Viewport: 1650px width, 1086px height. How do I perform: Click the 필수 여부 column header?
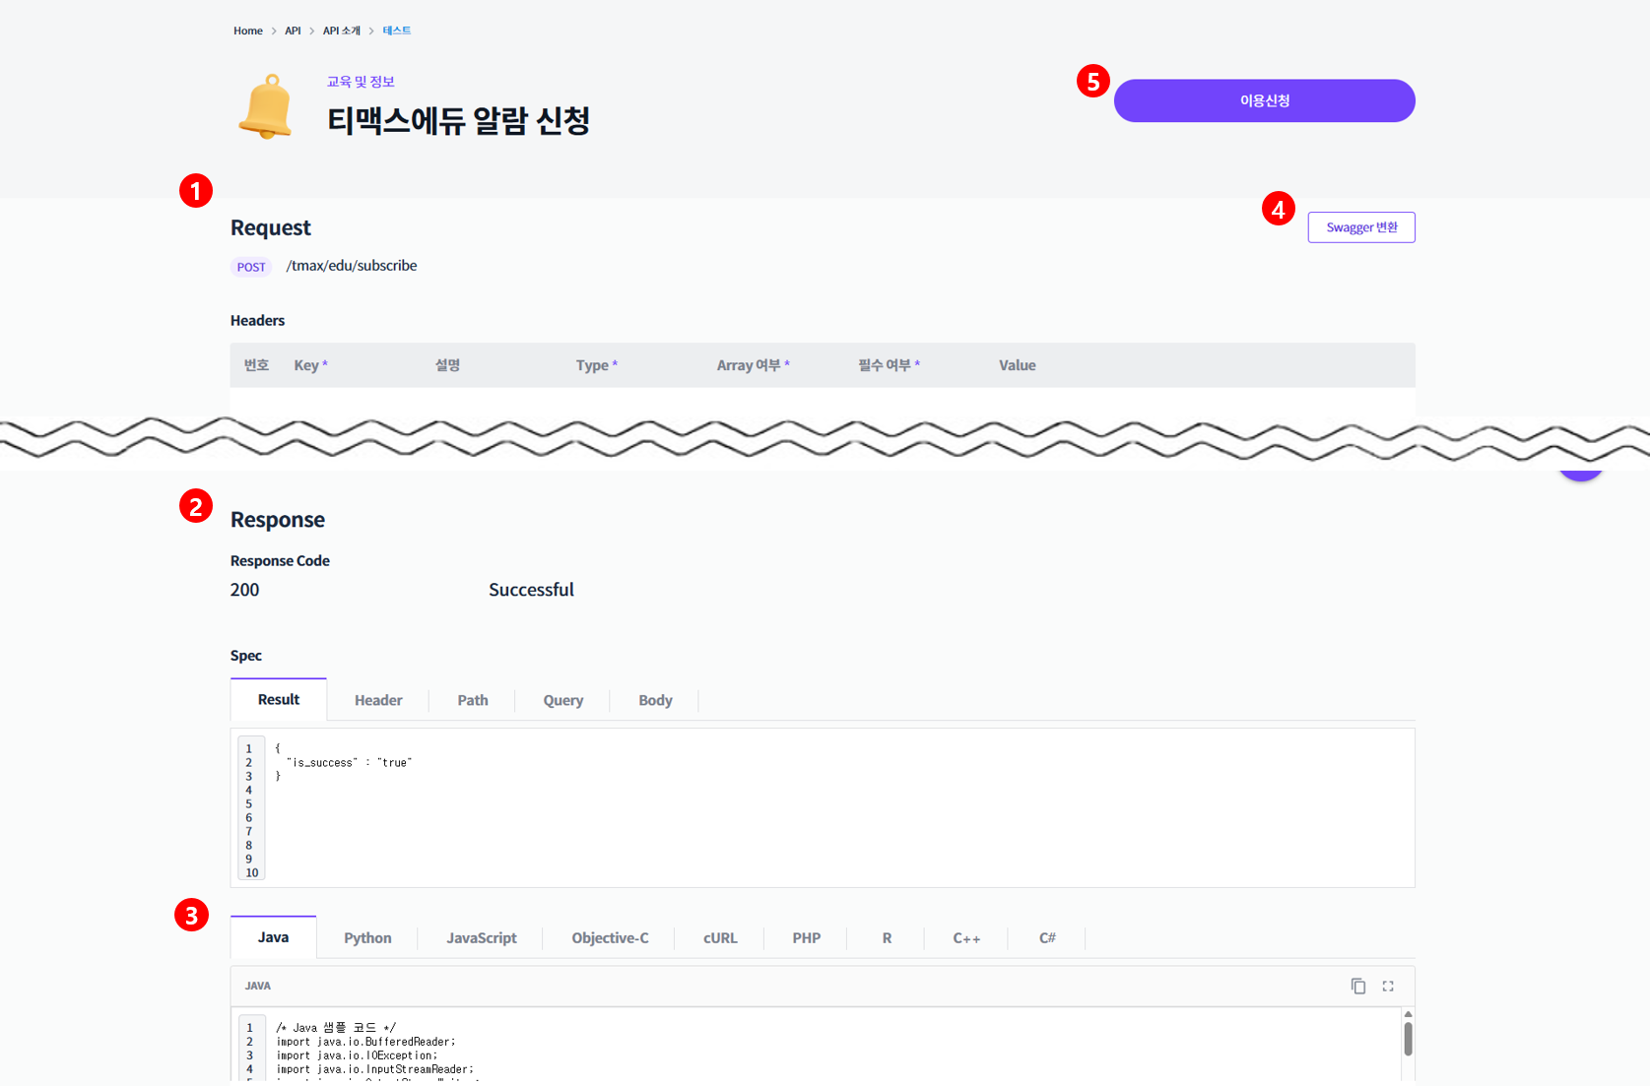pyautogui.click(x=889, y=365)
